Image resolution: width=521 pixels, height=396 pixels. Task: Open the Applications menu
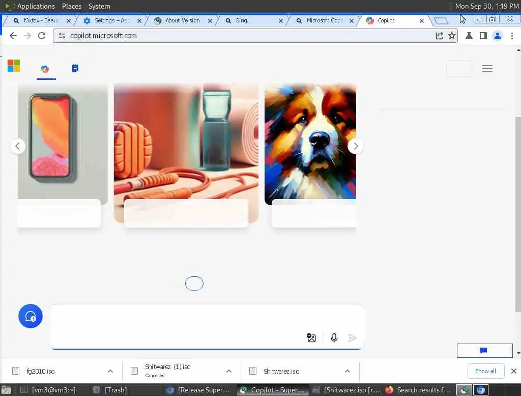[x=36, y=6]
